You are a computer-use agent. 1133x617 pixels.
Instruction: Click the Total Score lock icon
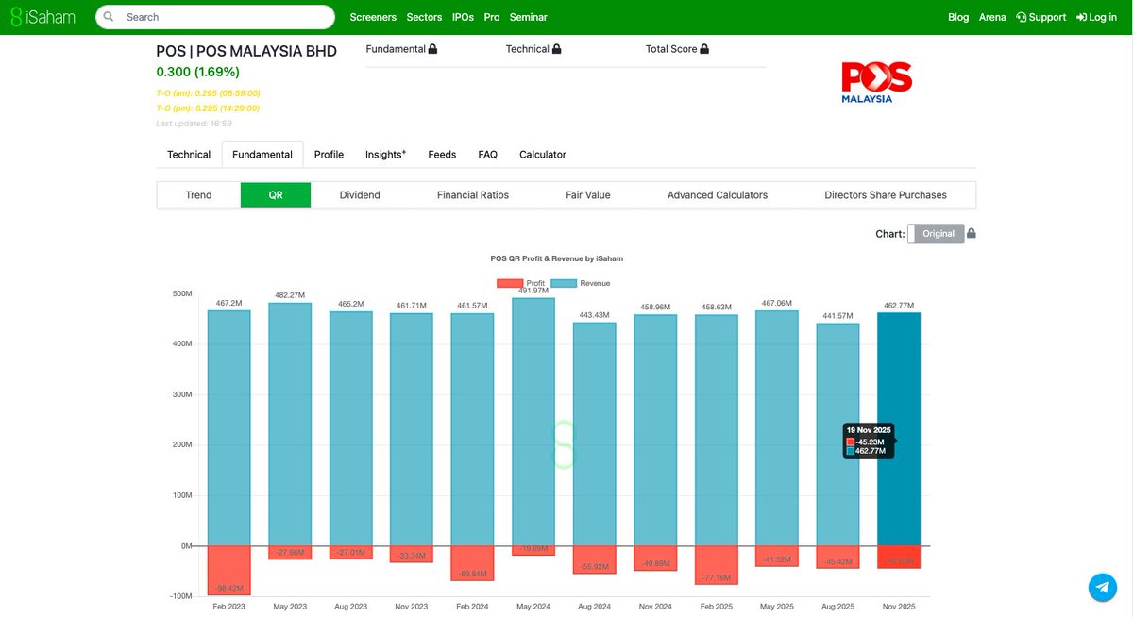704,49
